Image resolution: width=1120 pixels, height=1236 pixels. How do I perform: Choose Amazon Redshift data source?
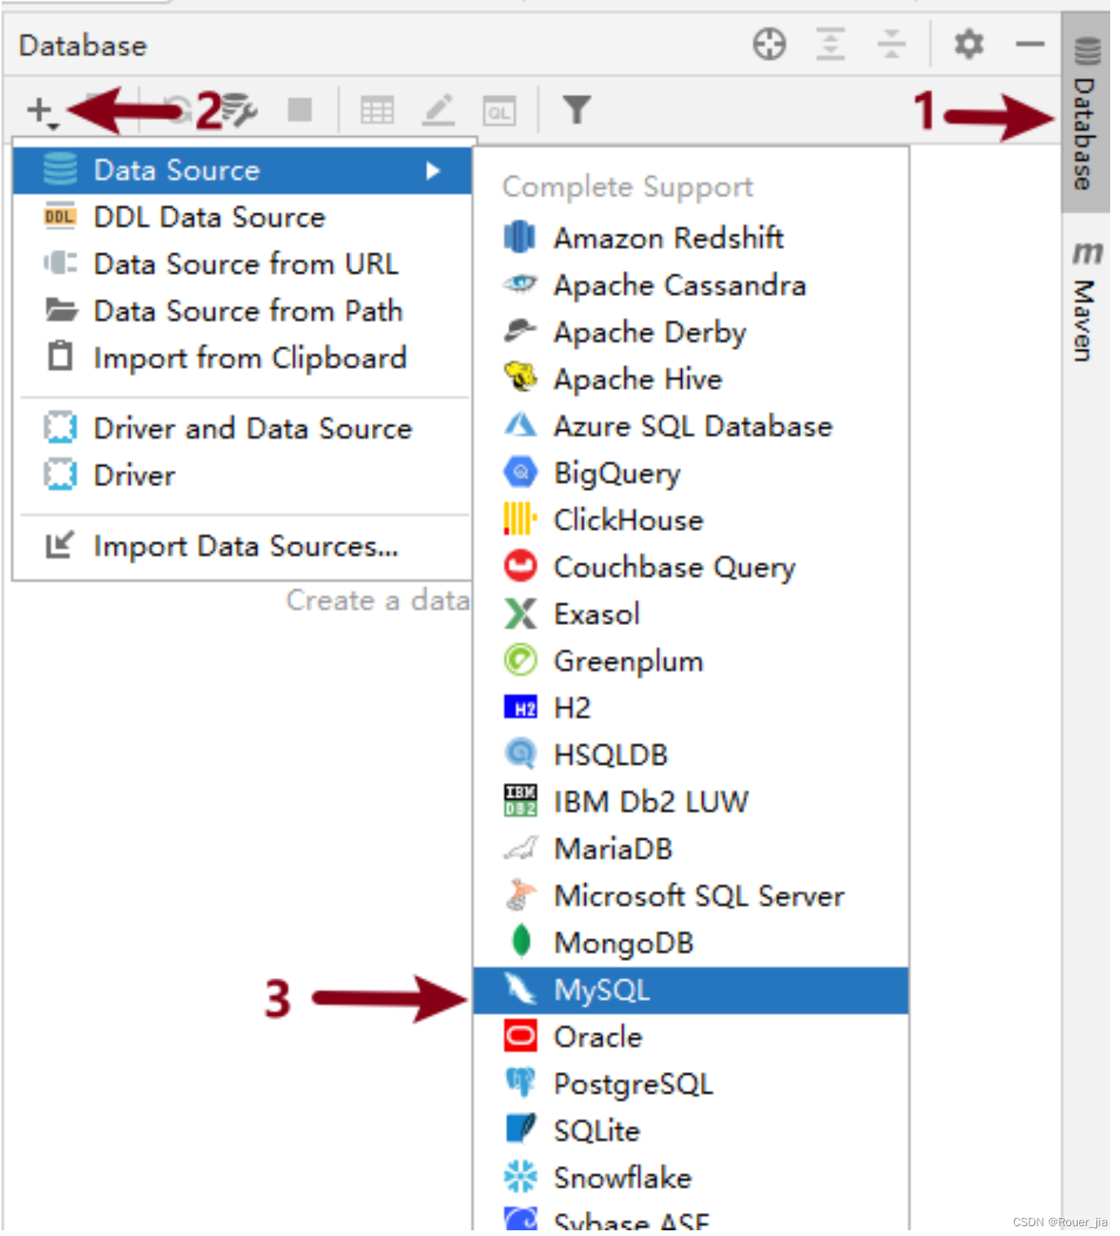click(x=690, y=237)
